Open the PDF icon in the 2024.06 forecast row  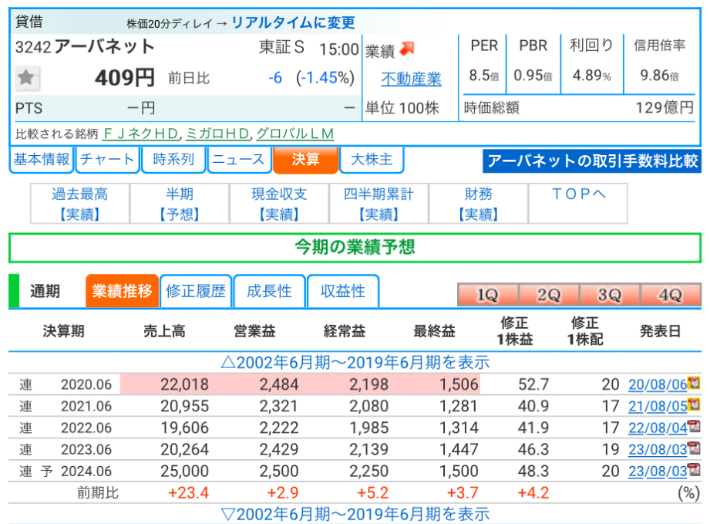(694, 470)
